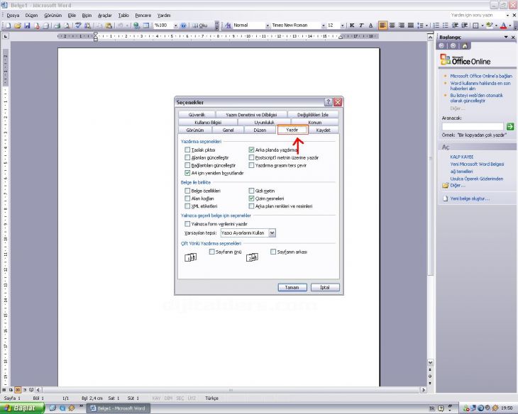Click the Oku reading layout button

coord(200,26)
